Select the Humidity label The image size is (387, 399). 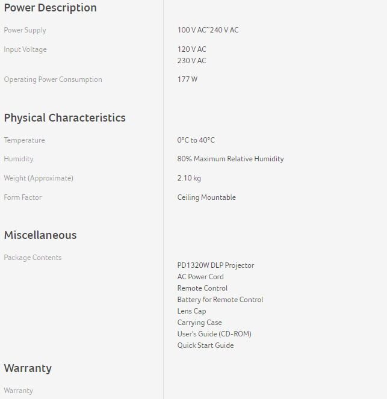19,159
